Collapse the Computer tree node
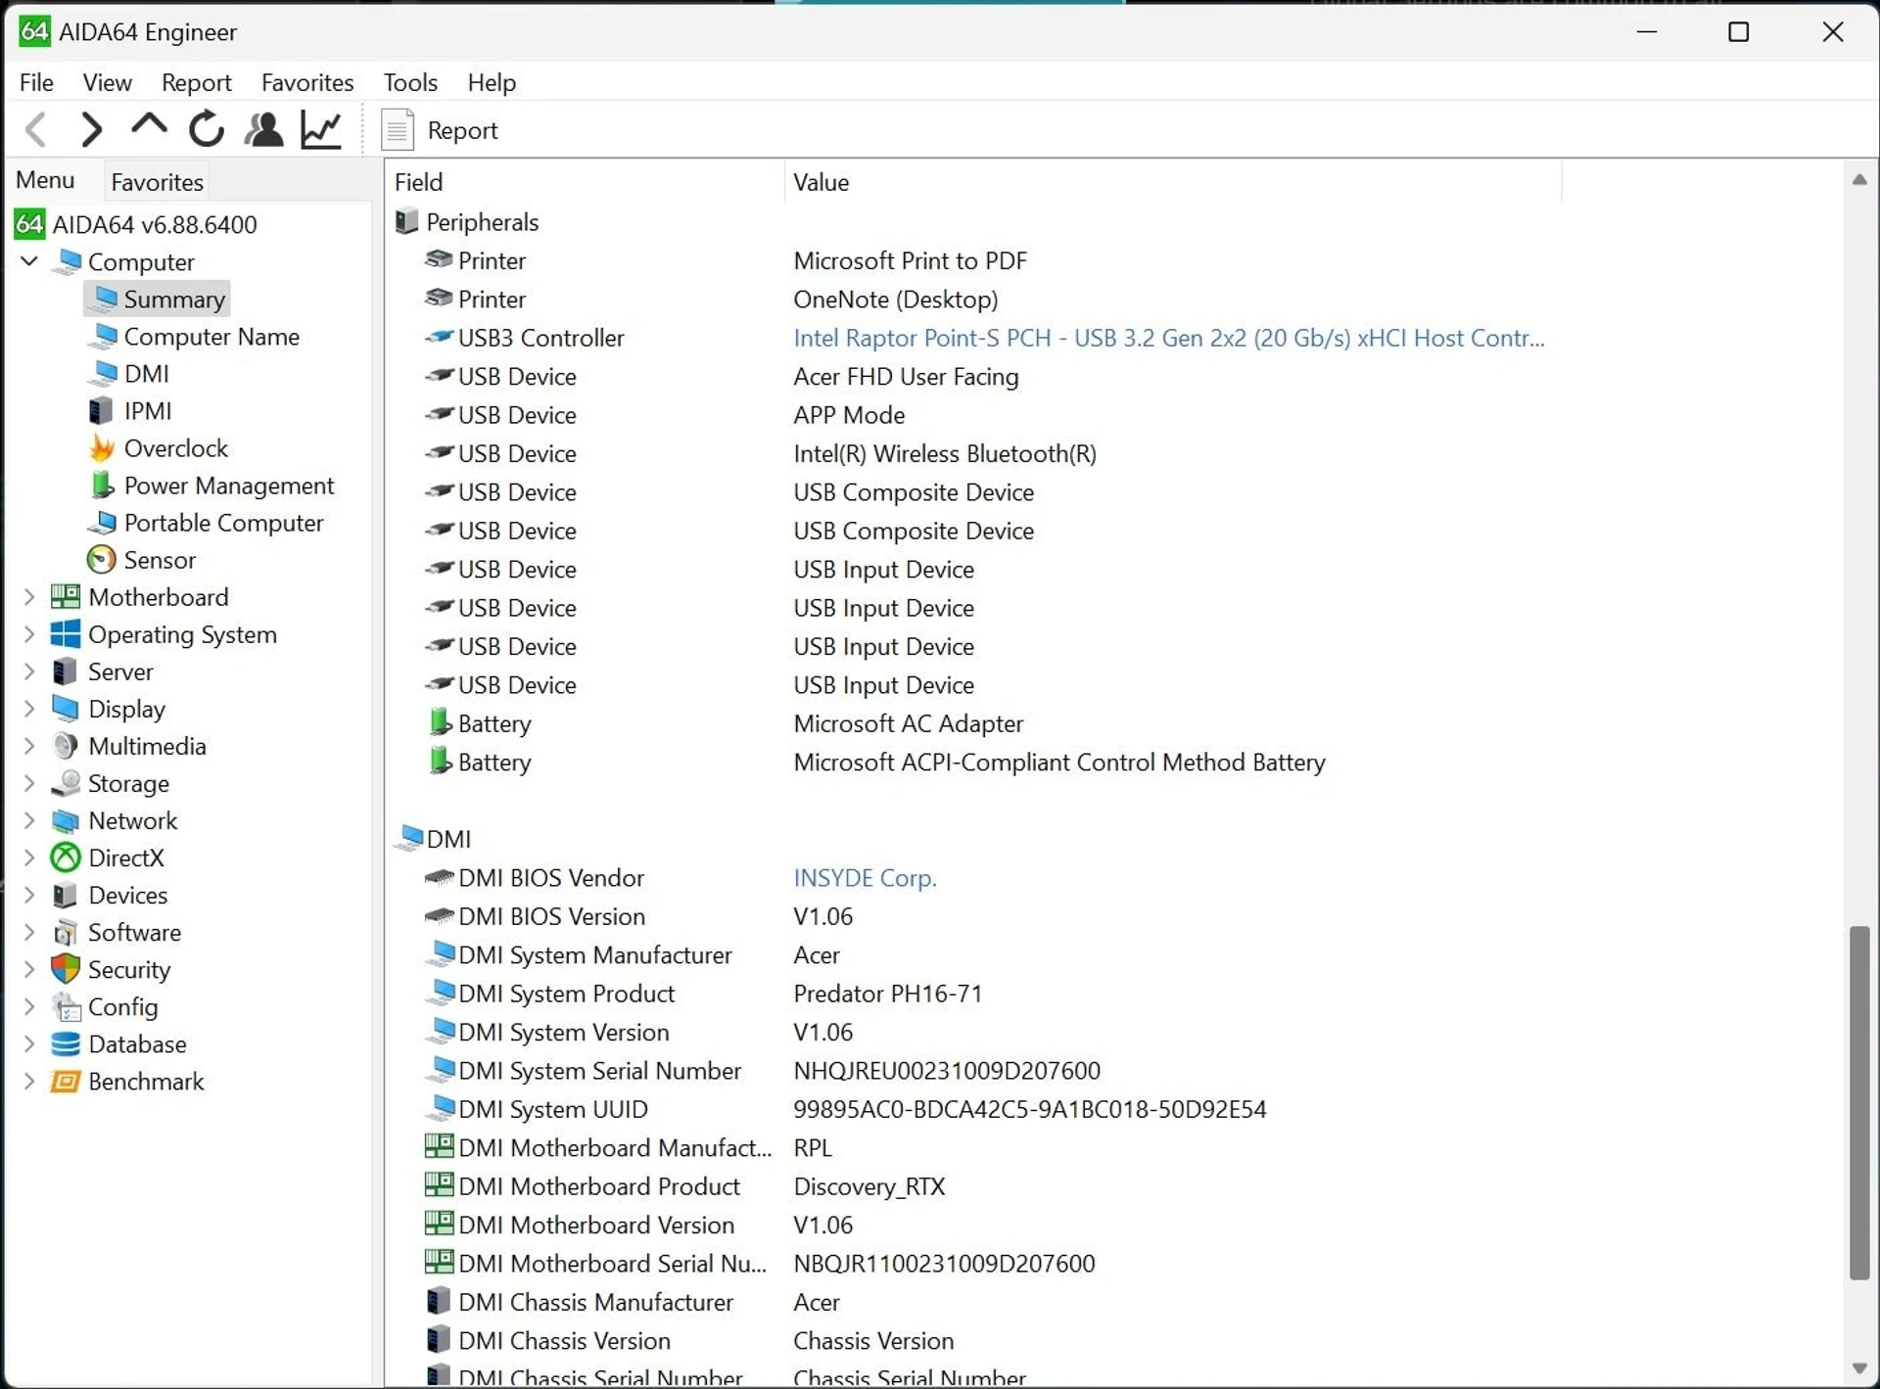 tap(29, 261)
